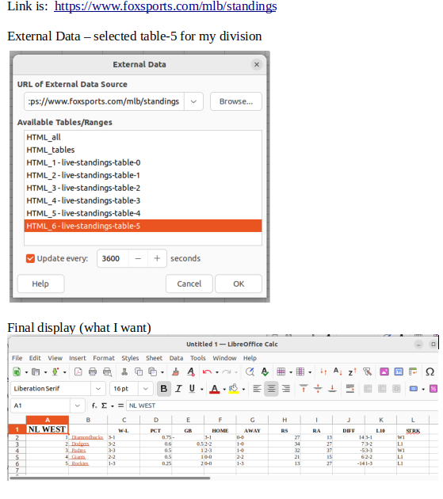Click the New spreadsheet icon

tap(17, 371)
